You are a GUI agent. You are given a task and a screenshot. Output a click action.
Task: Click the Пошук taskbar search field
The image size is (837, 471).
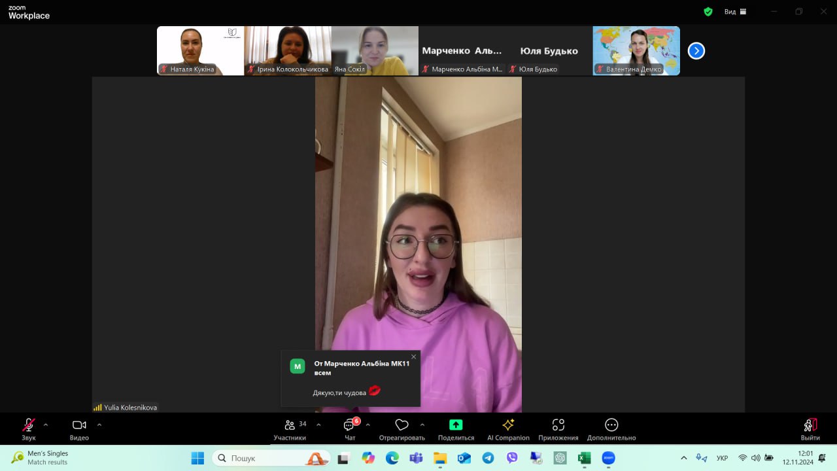coord(271,458)
